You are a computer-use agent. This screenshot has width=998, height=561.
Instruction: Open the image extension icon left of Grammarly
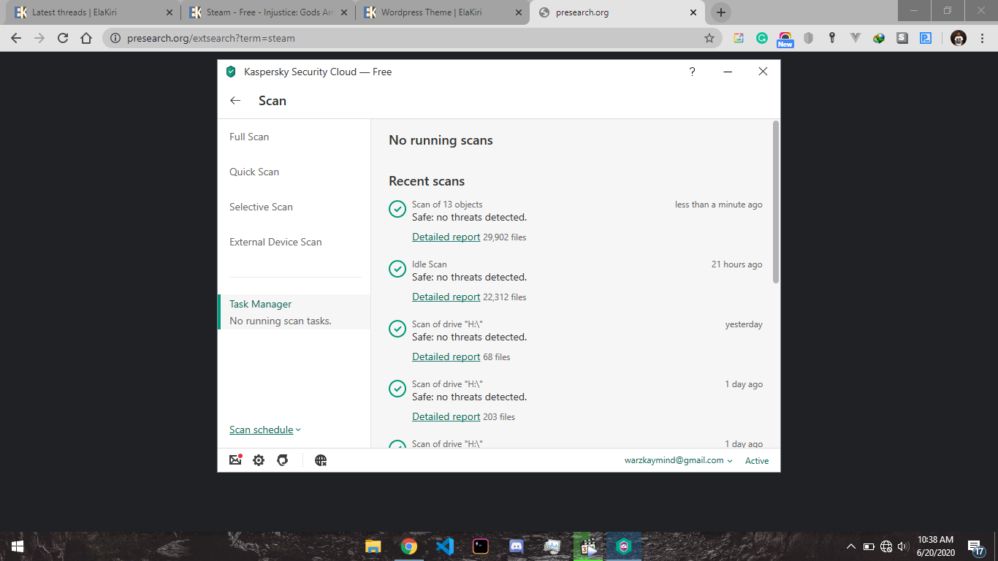point(739,38)
